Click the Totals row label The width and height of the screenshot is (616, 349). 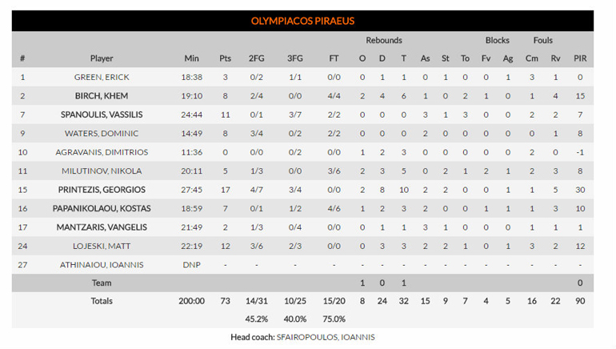pos(102,301)
